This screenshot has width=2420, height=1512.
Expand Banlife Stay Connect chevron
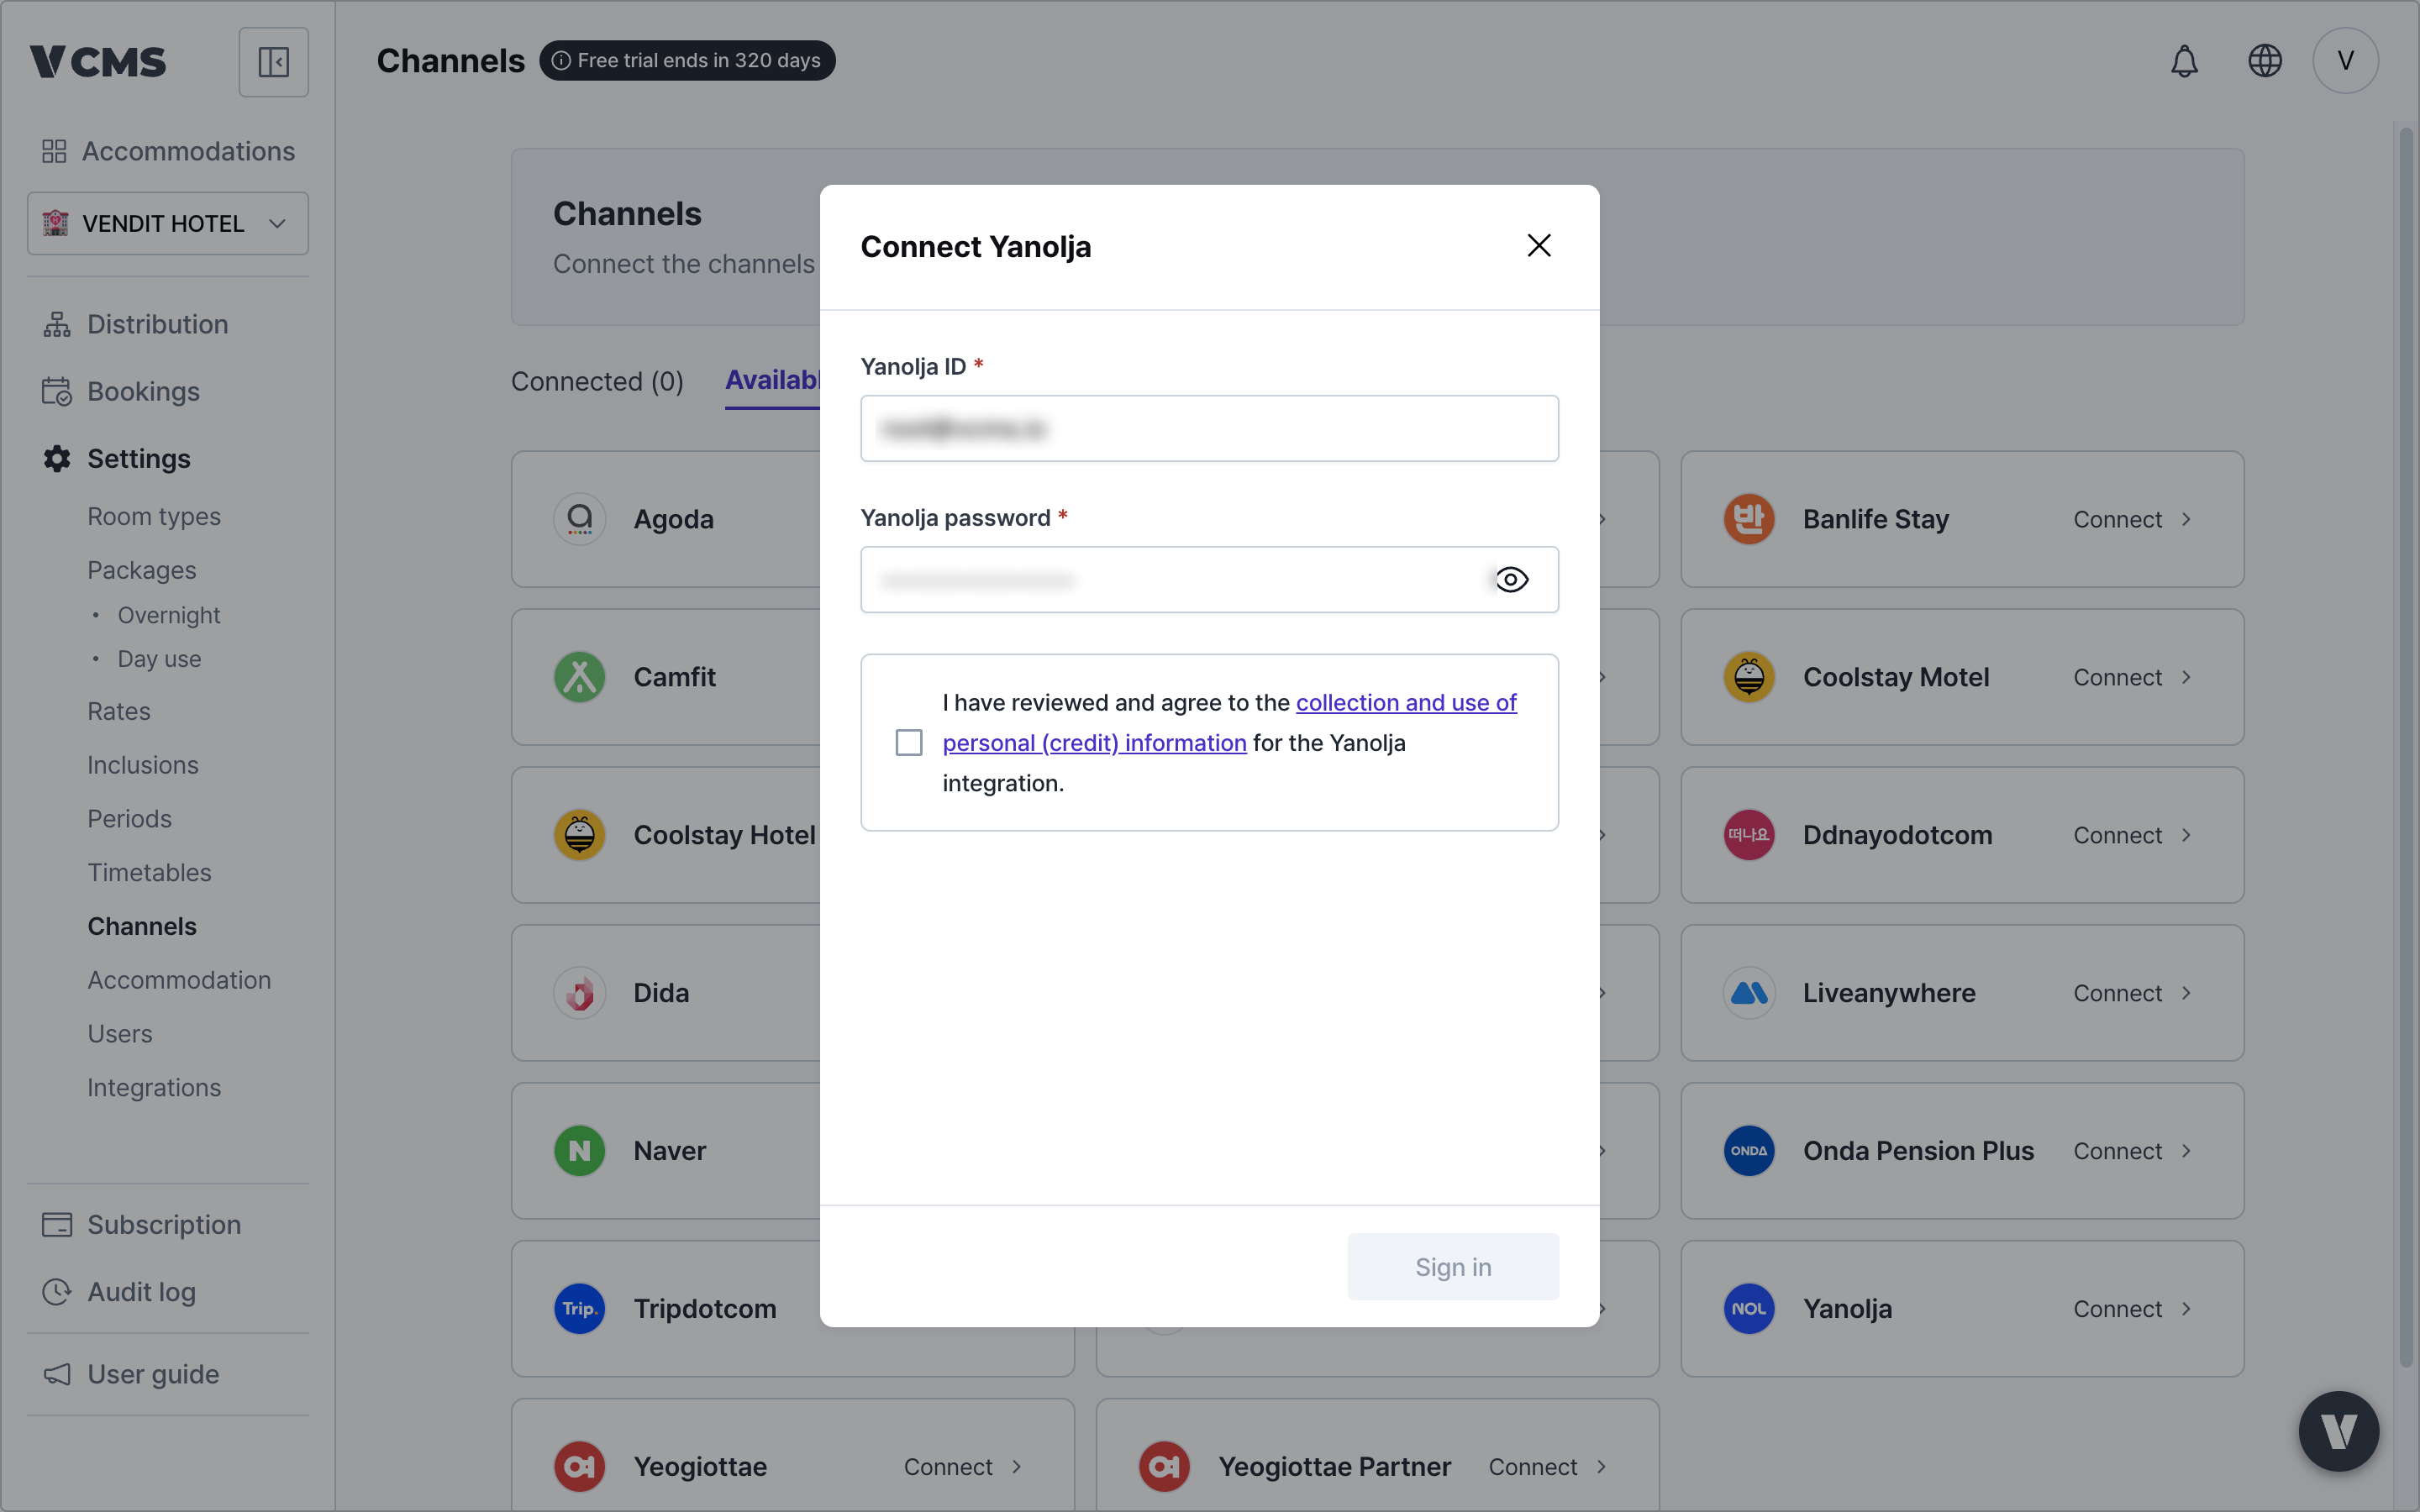2186,519
